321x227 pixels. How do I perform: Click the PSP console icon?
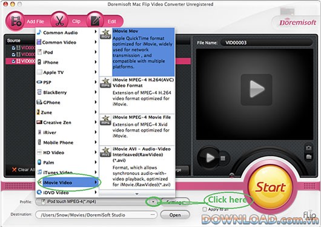[39, 82]
